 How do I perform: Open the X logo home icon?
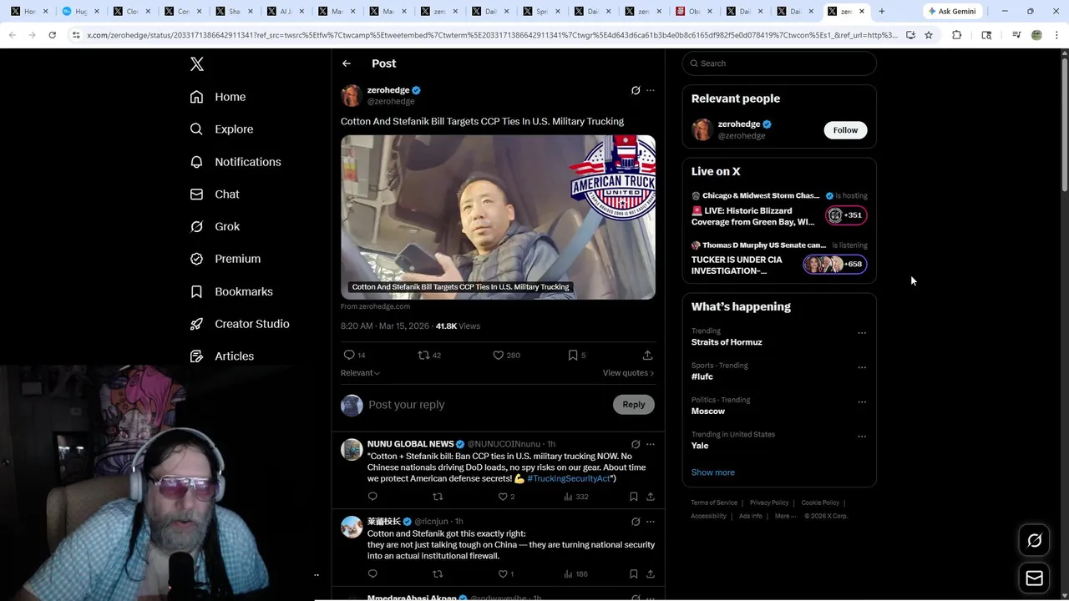coord(197,64)
